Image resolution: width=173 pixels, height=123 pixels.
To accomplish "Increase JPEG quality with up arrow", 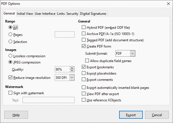I will [72, 68].
